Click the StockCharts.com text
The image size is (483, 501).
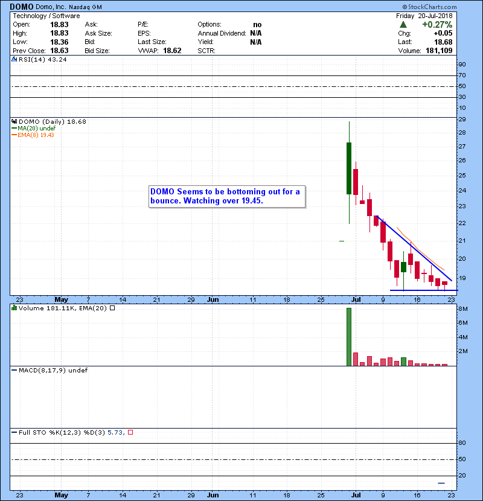pyautogui.click(x=432, y=7)
